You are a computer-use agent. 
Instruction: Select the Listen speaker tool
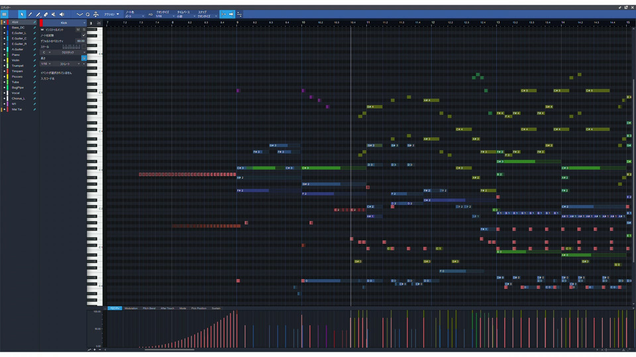(x=62, y=14)
